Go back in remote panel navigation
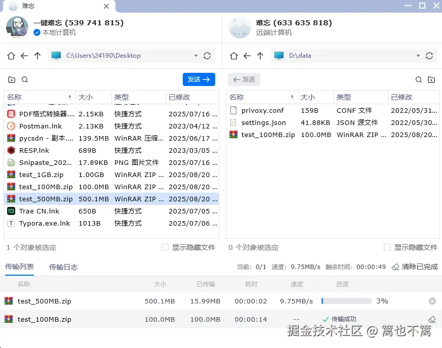Screen dimensions: 442x348 point(246,56)
